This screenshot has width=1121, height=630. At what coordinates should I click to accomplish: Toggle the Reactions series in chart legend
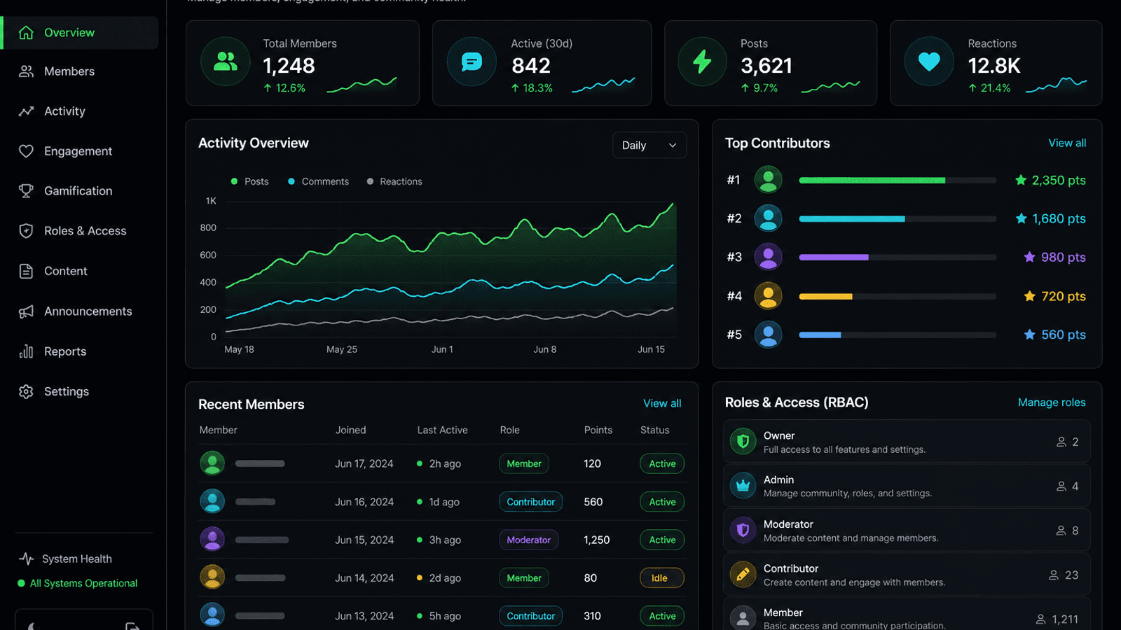(394, 181)
